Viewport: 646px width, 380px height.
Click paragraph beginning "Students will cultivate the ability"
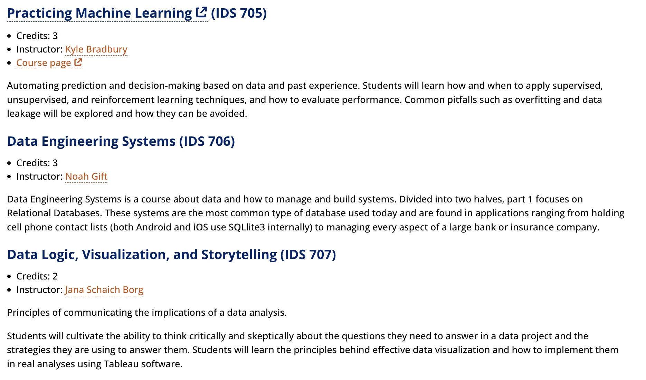click(311, 350)
